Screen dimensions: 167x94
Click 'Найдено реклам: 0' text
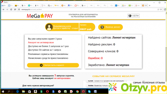tap(101, 45)
